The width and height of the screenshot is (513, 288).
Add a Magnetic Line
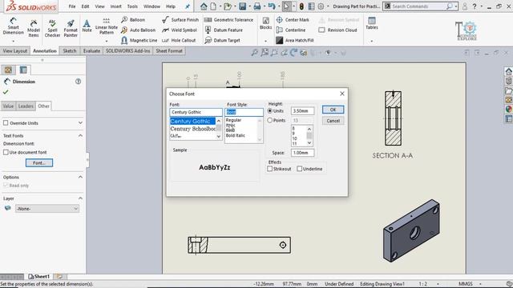[x=139, y=40]
